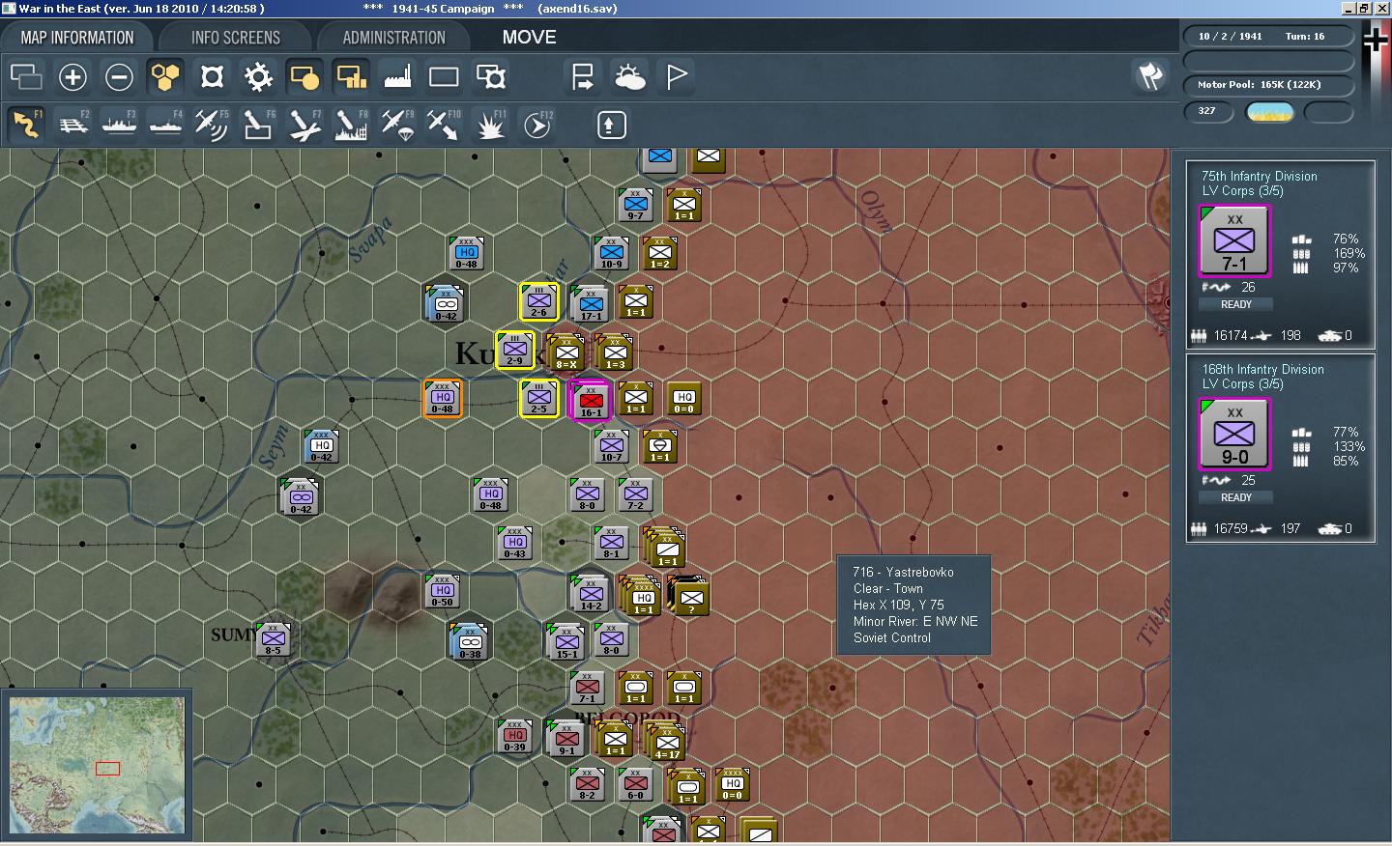Select the F5 air recon mode icon
Screen dimensions: 1392x846
212,125
